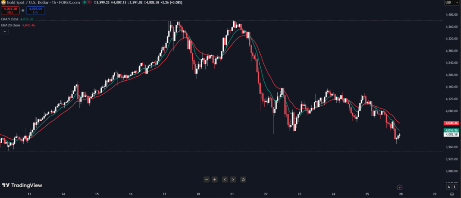Reset the chart view
Image resolution: width=461 pixels, height=198 pixels.
[x=243, y=180]
